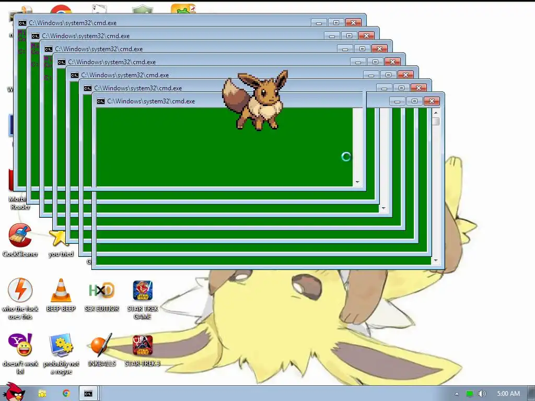The width and height of the screenshot is (535, 401).
Task: Maximize the frontmost cmd.exe window
Action: pyautogui.click(x=414, y=101)
